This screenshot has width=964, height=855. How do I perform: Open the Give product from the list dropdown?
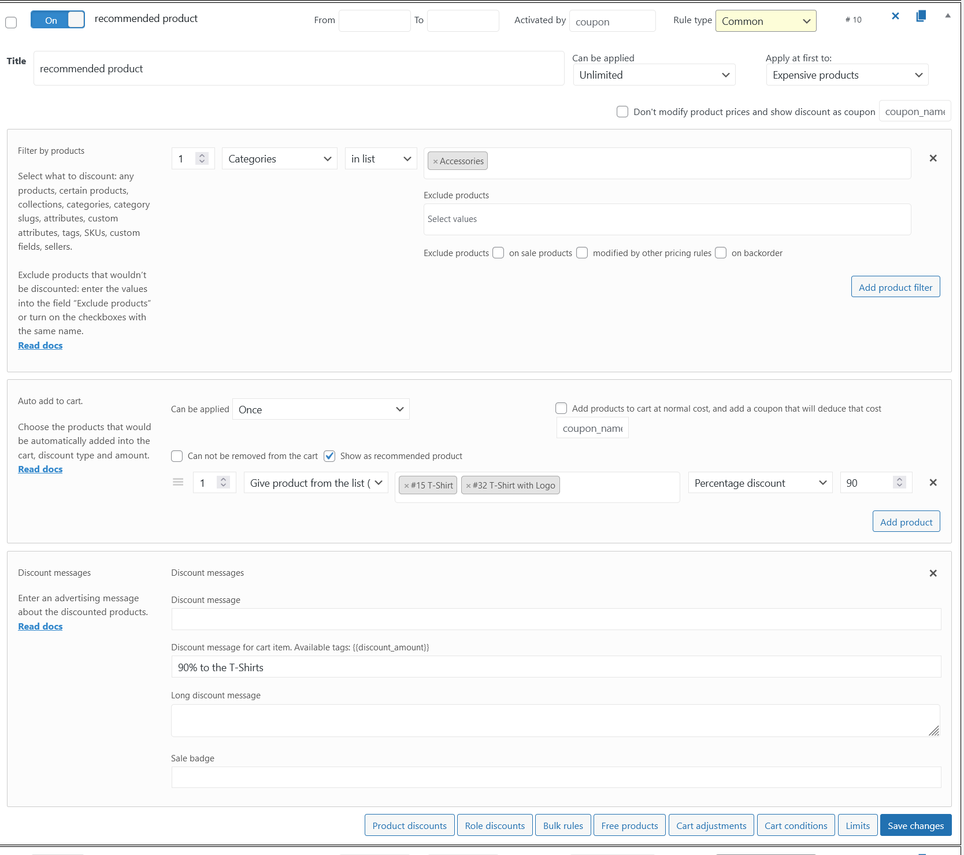click(316, 483)
